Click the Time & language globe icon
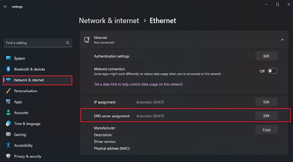 (x=8, y=124)
